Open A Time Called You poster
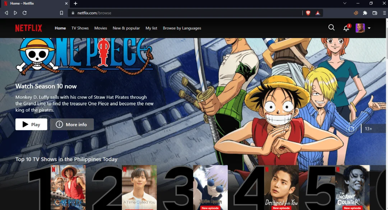This screenshot has width=388, height=210. [139, 187]
